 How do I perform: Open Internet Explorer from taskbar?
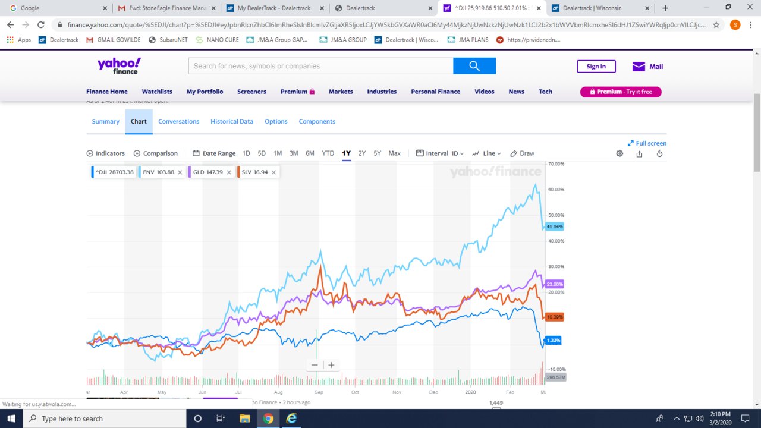click(x=292, y=418)
